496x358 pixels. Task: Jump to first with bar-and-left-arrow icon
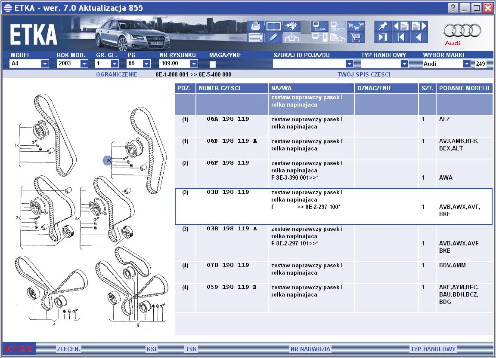401,37
